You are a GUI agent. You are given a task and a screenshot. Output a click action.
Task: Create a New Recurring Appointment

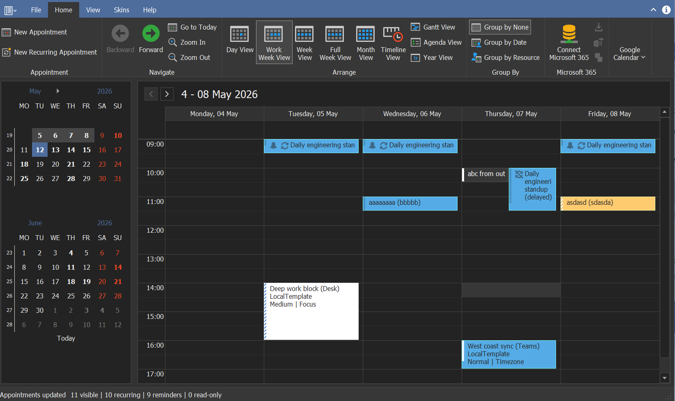point(50,52)
